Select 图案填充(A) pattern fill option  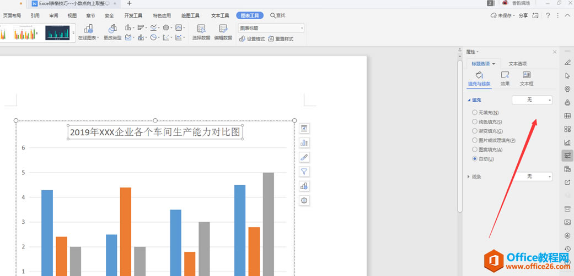pyautogui.click(x=487, y=150)
